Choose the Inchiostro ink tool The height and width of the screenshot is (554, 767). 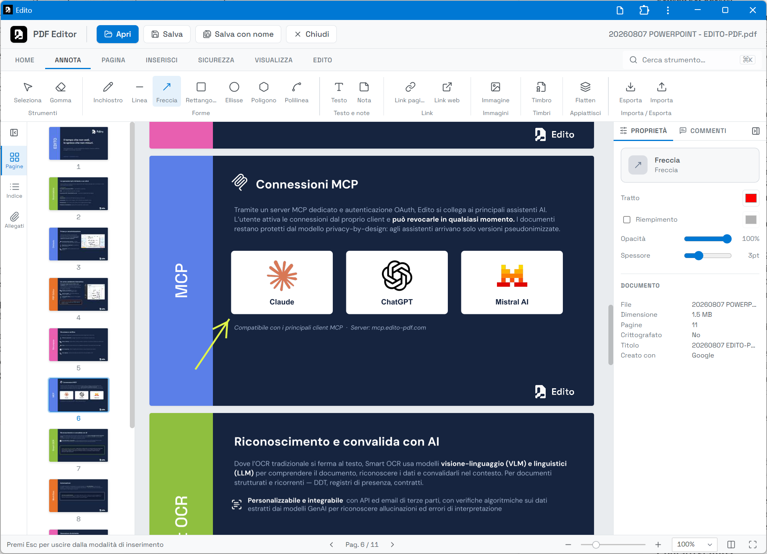click(108, 92)
